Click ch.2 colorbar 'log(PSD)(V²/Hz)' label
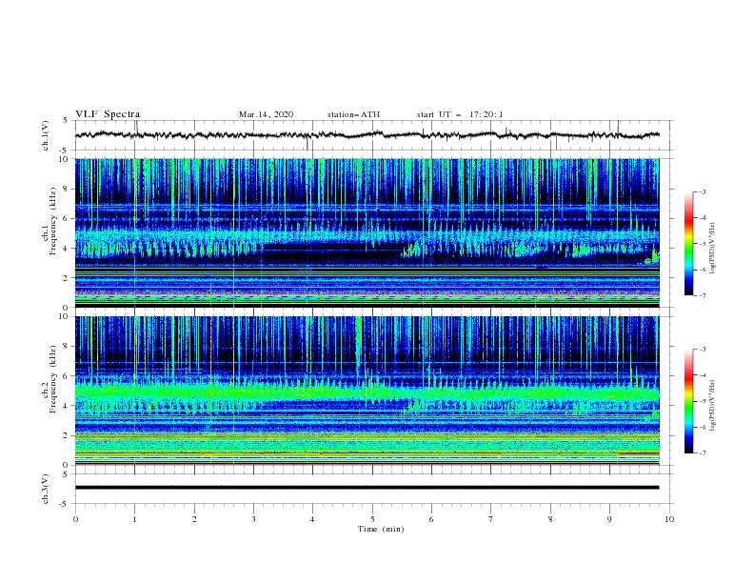The width and height of the screenshot is (754, 583). pyautogui.click(x=713, y=406)
